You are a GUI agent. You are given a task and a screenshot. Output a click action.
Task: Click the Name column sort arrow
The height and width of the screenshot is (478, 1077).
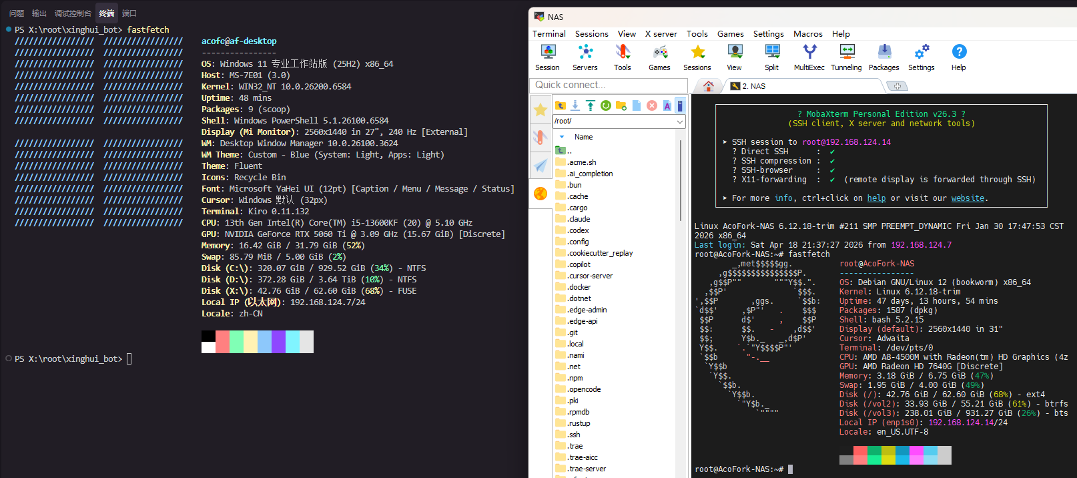[562, 137]
